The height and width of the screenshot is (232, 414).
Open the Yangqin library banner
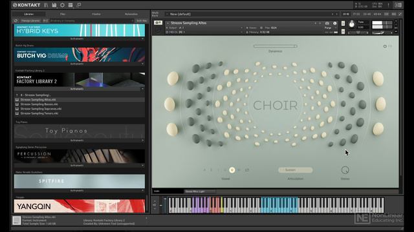(x=80, y=206)
